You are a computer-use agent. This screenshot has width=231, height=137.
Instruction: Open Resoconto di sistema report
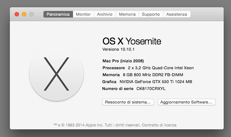pyautogui.click(x=128, y=102)
